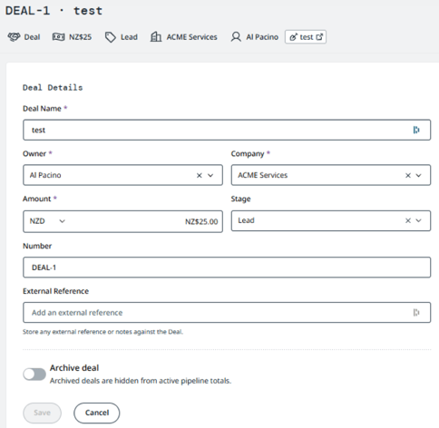439x428 pixels.
Task: Click the NZ$25.00 amount field
Action: (x=145, y=221)
